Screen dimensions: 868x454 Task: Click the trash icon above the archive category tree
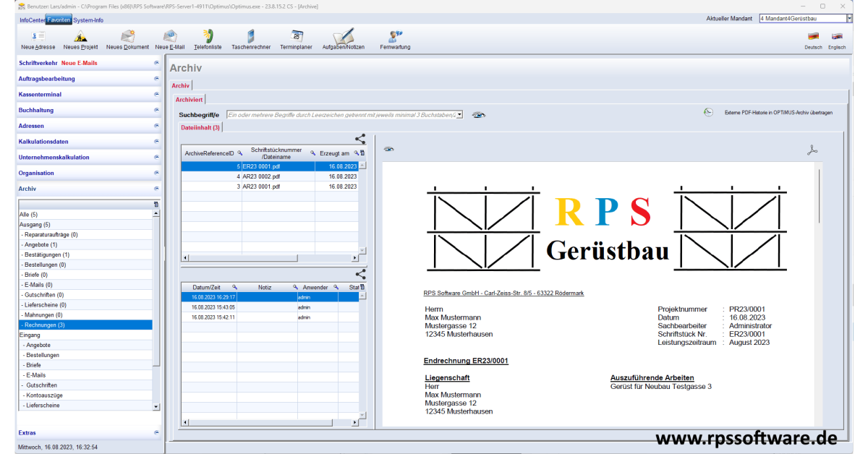pos(156,205)
